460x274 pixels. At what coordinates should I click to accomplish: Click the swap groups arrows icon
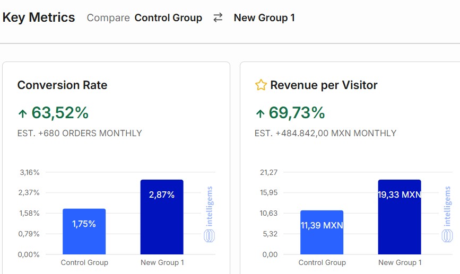tap(218, 18)
